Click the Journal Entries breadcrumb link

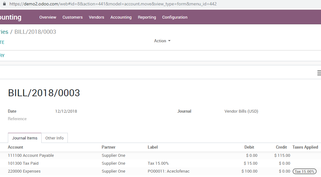click(4, 32)
